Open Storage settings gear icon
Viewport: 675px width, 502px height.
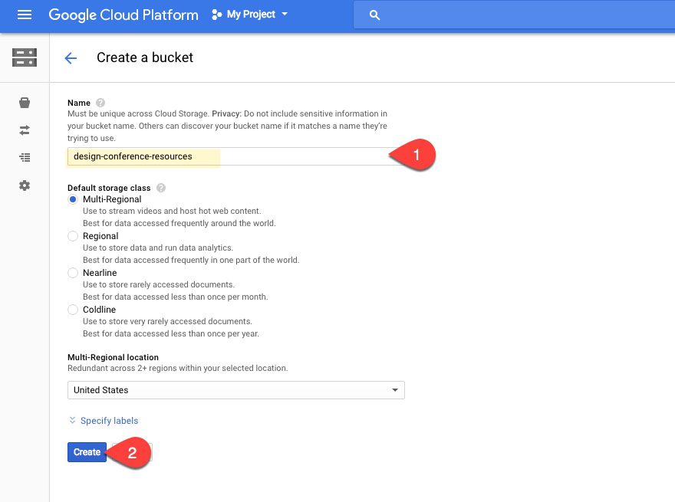point(25,185)
